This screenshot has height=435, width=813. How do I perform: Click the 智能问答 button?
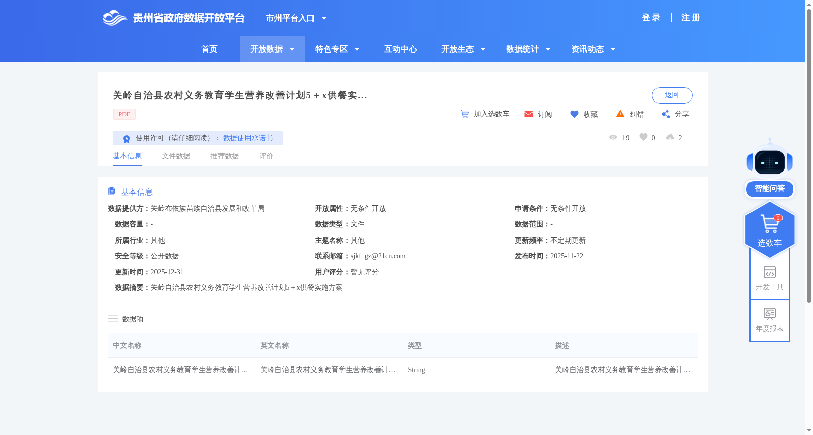tap(770, 189)
